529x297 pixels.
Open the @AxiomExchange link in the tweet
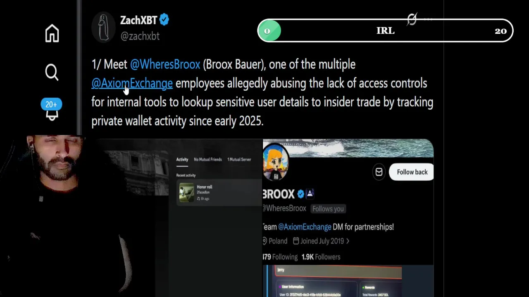coord(132,83)
